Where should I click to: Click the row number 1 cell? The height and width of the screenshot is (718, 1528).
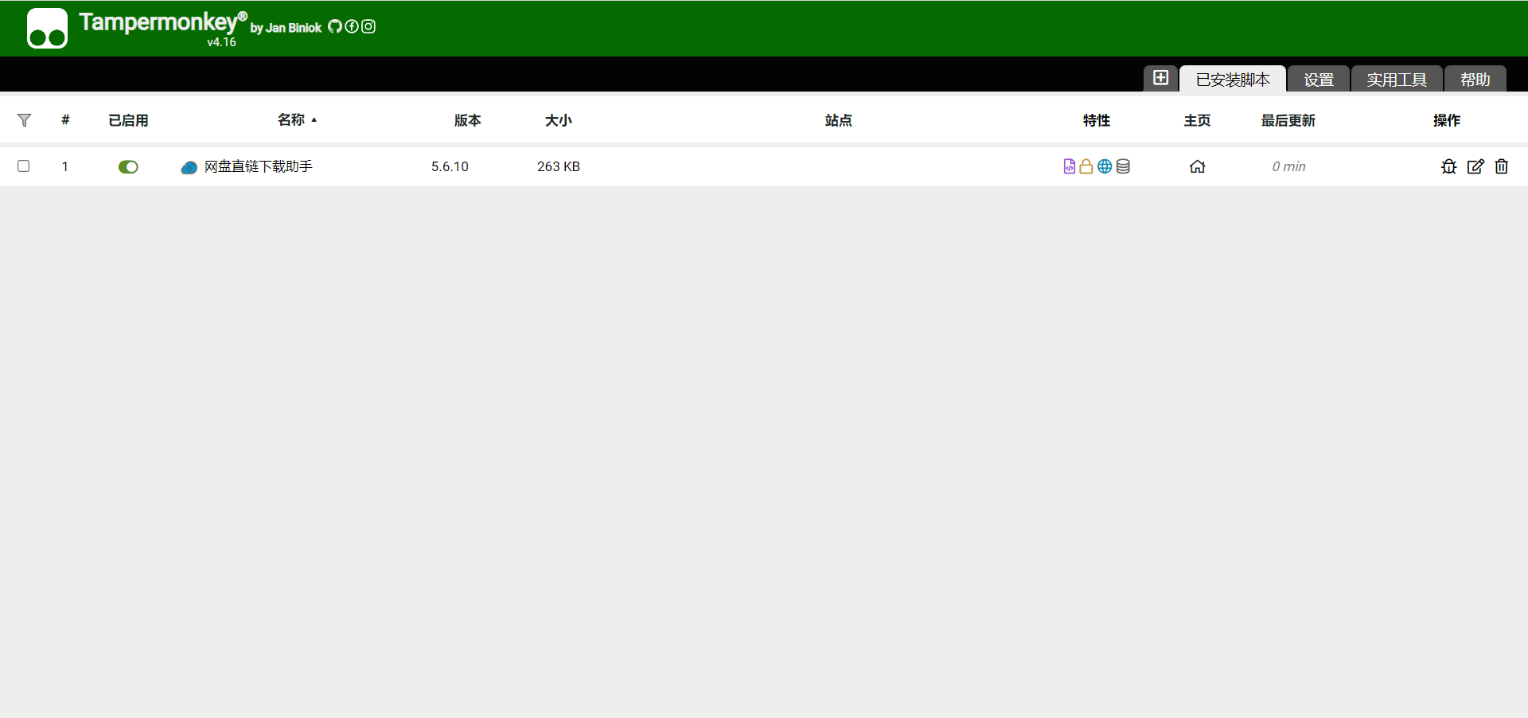[x=65, y=166]
